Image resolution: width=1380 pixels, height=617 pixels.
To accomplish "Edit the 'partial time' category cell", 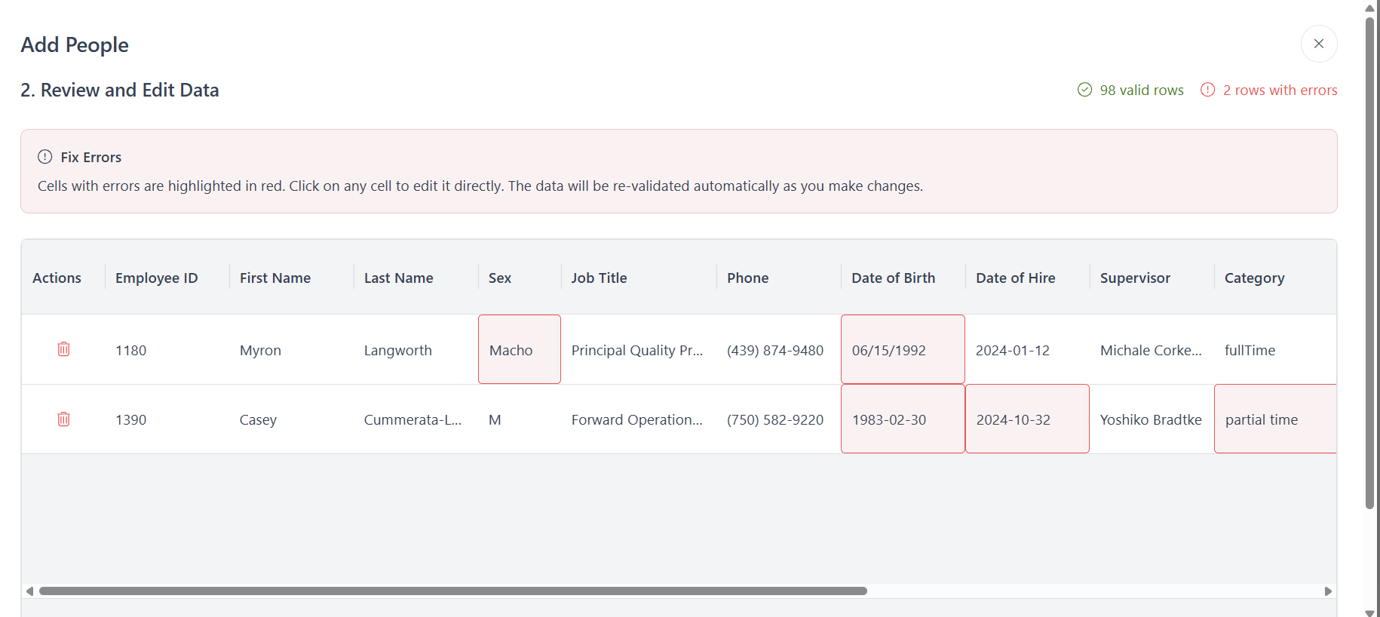I will [x=1274, y=419].
